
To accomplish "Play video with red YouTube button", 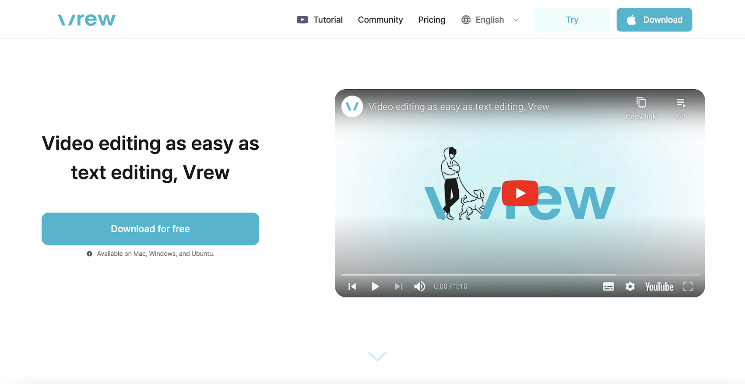I will 520,193.
